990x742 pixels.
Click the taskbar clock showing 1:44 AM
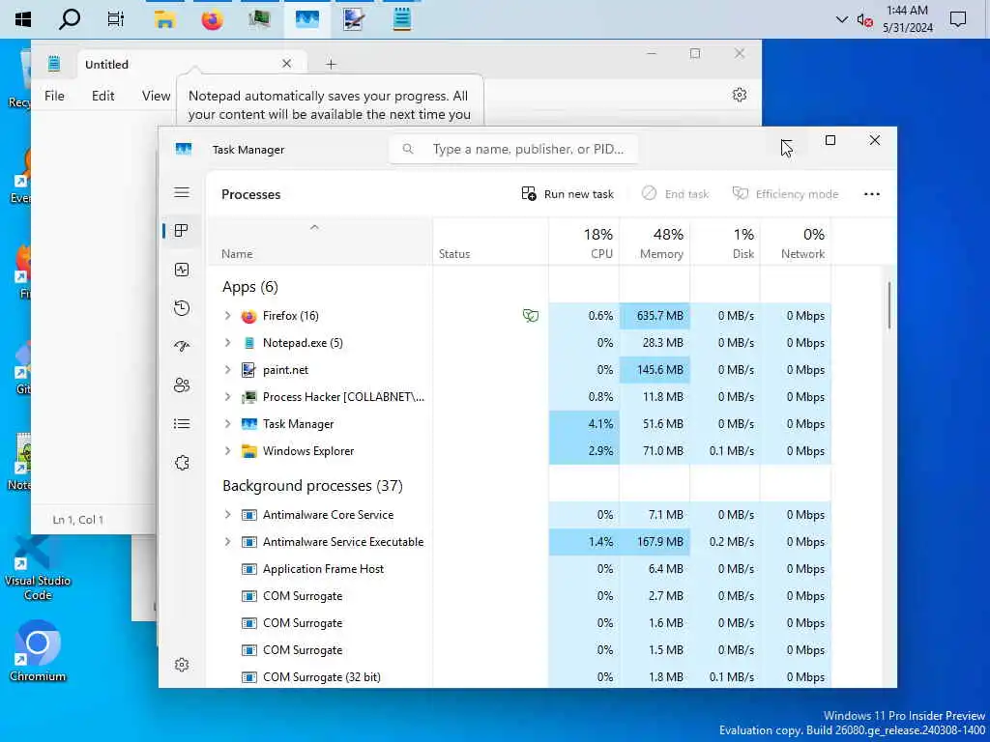tap(907, 19)
